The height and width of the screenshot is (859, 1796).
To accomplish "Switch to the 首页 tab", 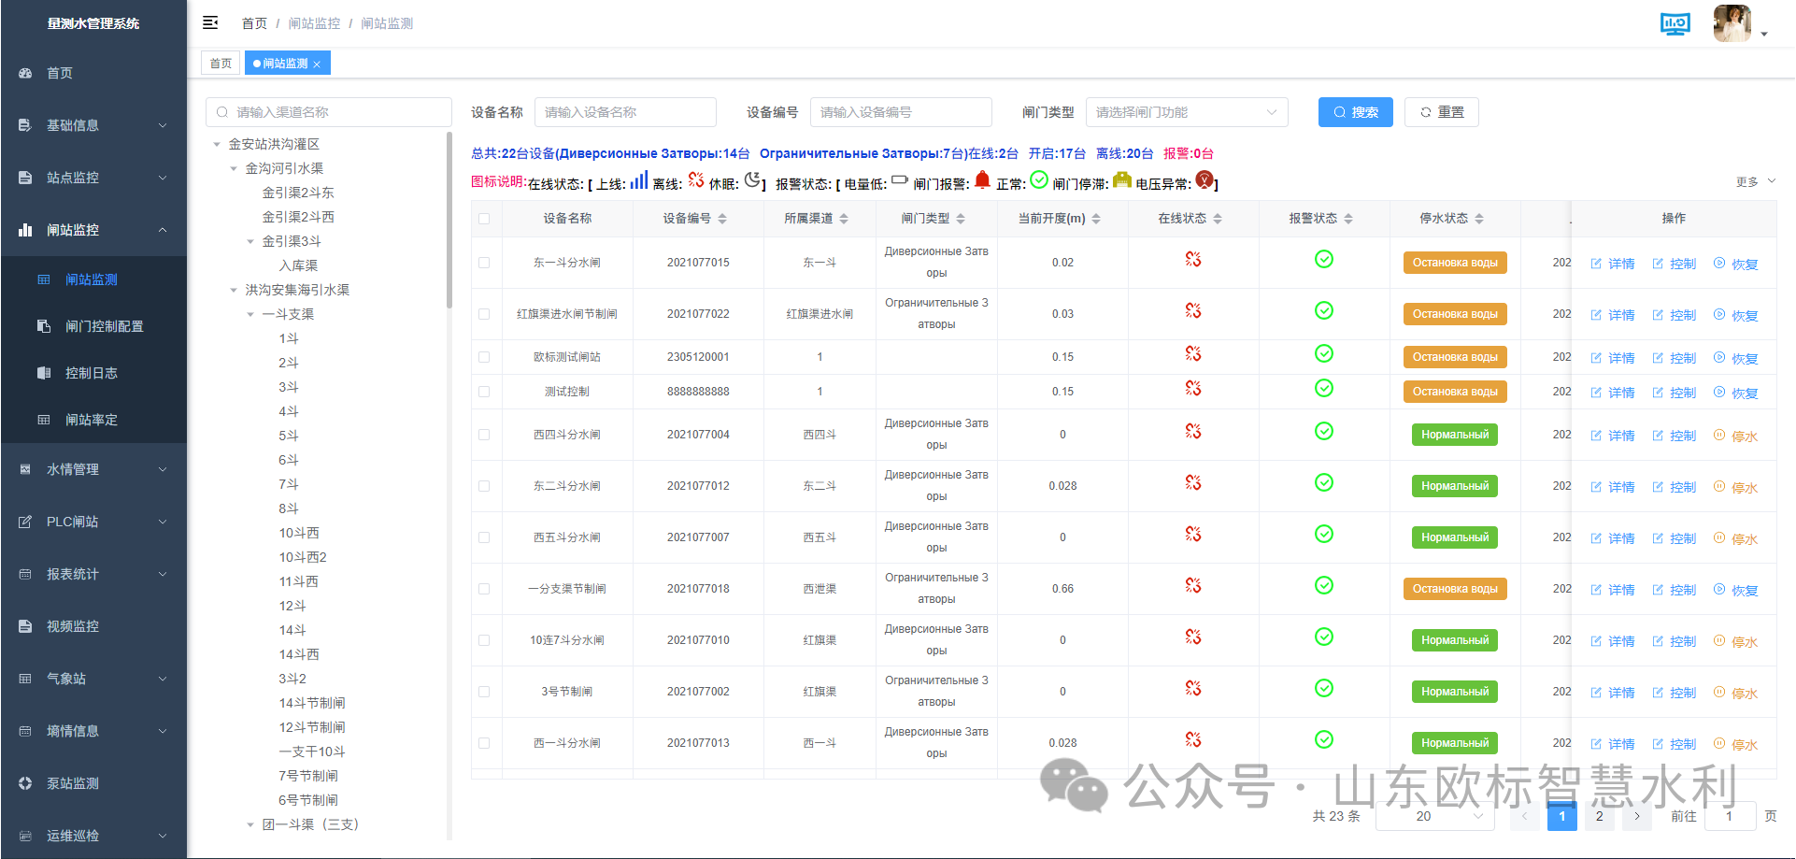I will 221,64.
